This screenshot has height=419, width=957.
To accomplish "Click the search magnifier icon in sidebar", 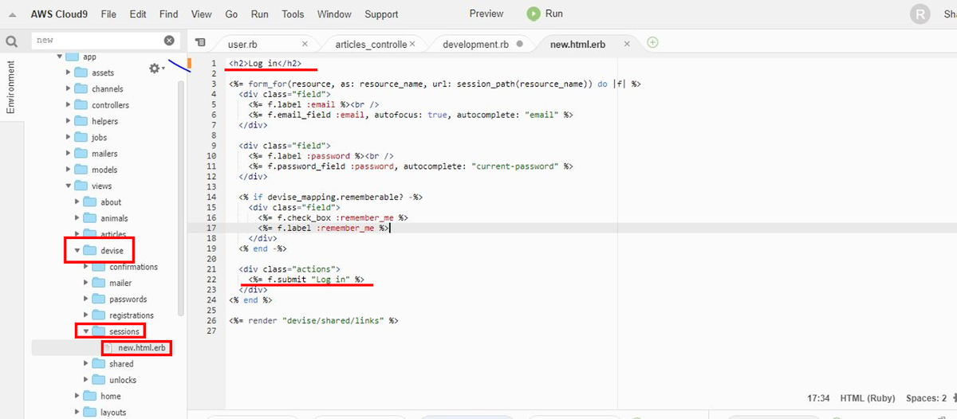I will pos(11,41).
